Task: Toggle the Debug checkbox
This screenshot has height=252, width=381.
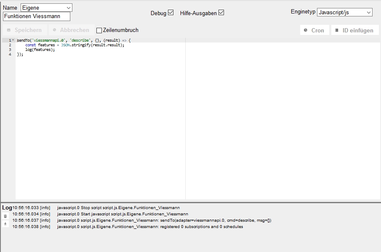Action: (171, 12)
